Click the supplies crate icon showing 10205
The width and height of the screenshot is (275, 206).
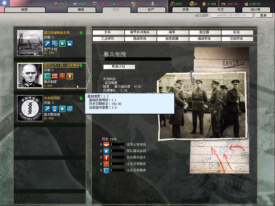click(x=133, y=4)
